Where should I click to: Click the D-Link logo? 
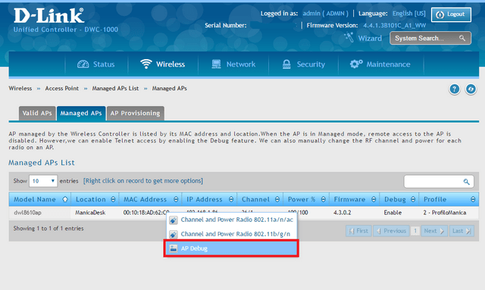click(x=48, y=15)
